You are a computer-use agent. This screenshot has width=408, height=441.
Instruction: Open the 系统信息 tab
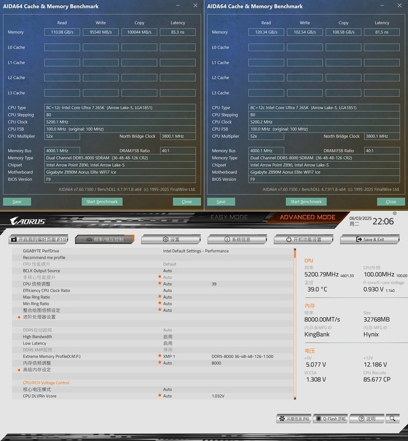(x=237, y=239)
